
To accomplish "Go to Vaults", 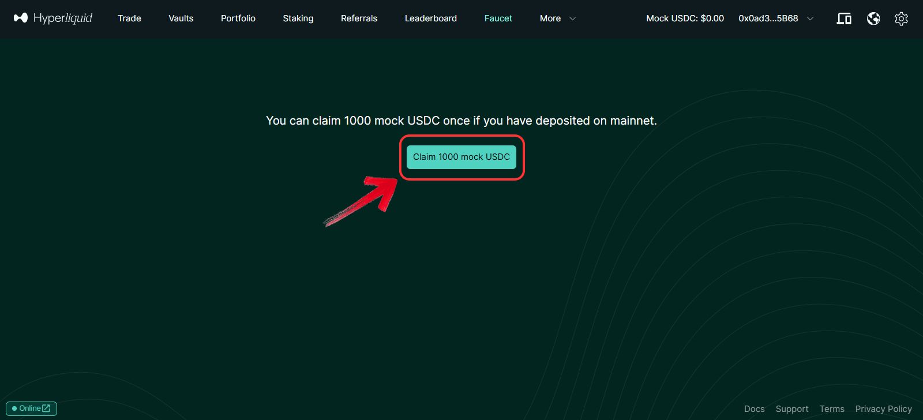I will 181,18.
